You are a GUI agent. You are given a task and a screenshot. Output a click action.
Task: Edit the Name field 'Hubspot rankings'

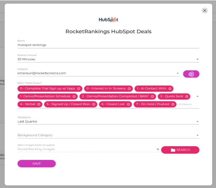point(108,45)
